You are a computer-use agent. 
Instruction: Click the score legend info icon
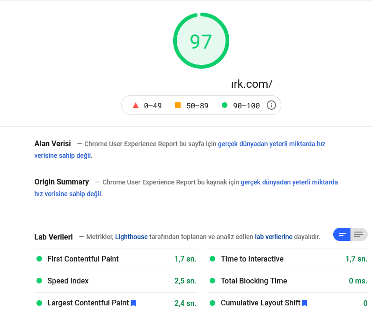tap(271, 105)
